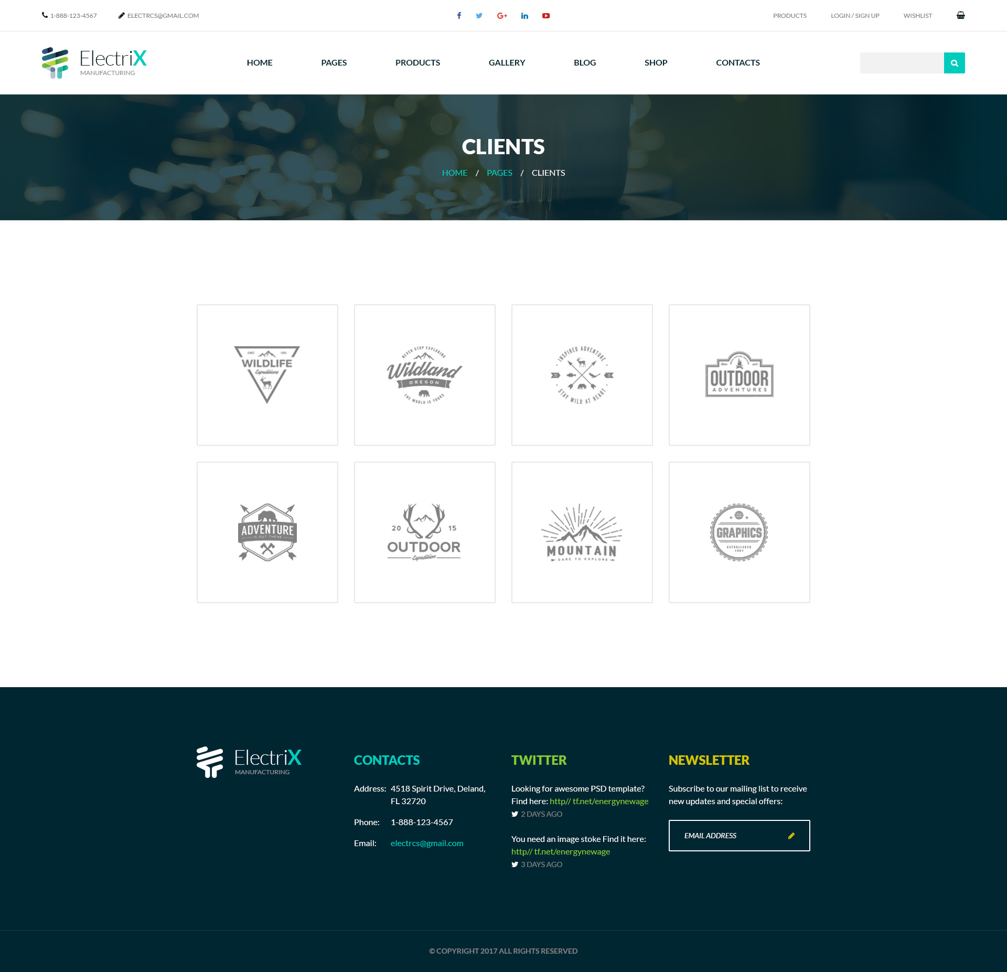Go to the GALLERY menu item

click(x=507, y=62)
